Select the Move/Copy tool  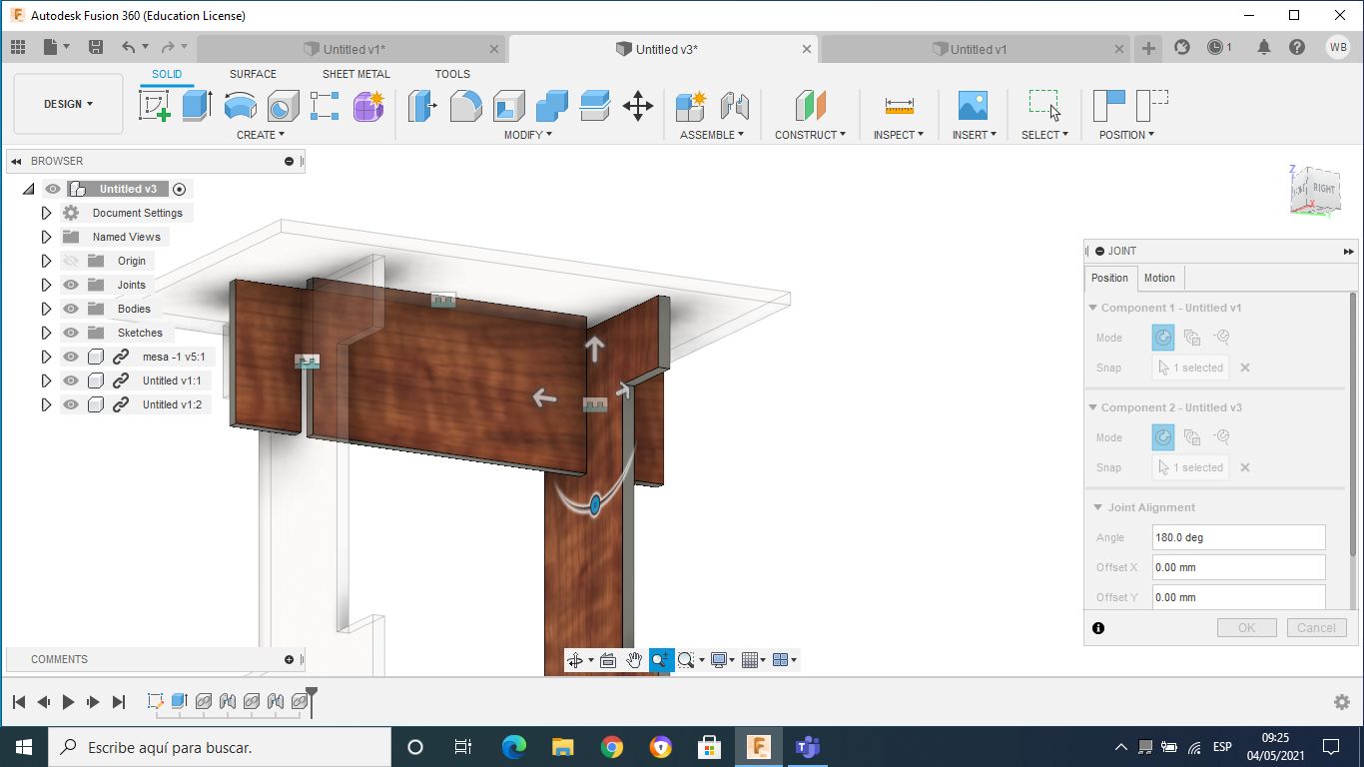(638, 105)
